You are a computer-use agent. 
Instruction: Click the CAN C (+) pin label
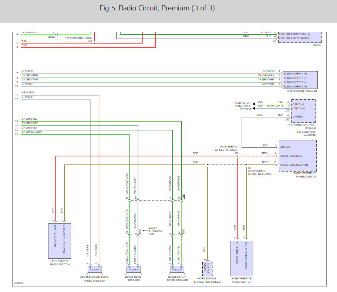299,108
